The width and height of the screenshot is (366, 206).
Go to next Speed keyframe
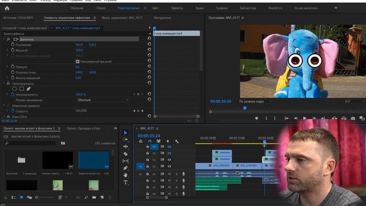[142, 111]
